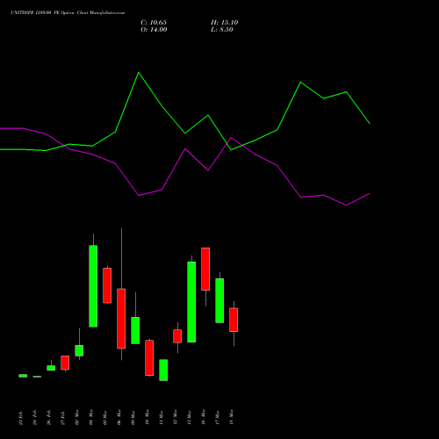Select the last red candle for 18 Mar
439x439 pixels.
pos(234,320)
